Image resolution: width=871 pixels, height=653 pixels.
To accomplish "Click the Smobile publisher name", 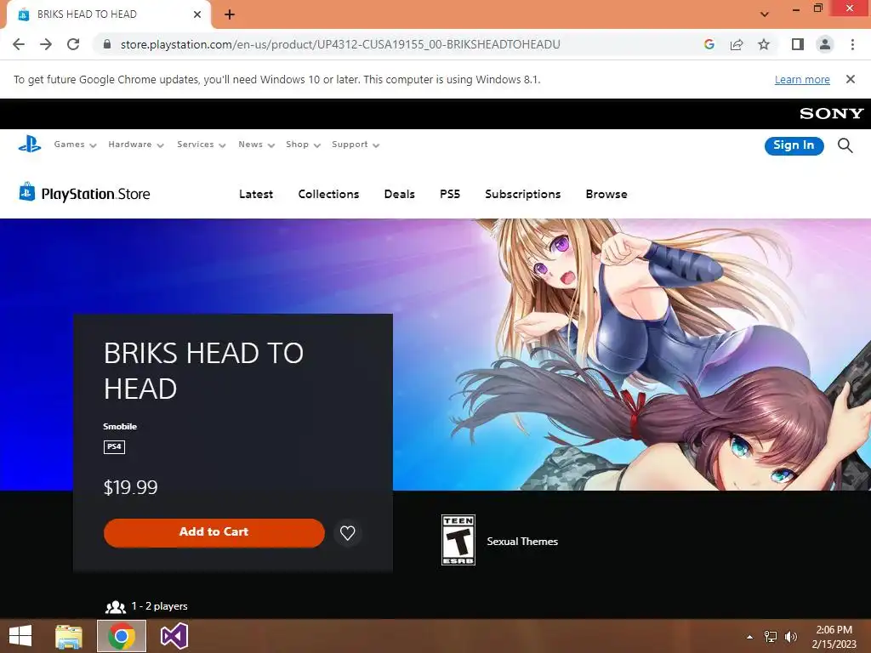I will [120, 427].
